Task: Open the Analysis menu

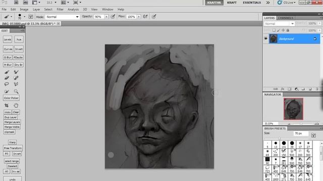Action: 73,10
